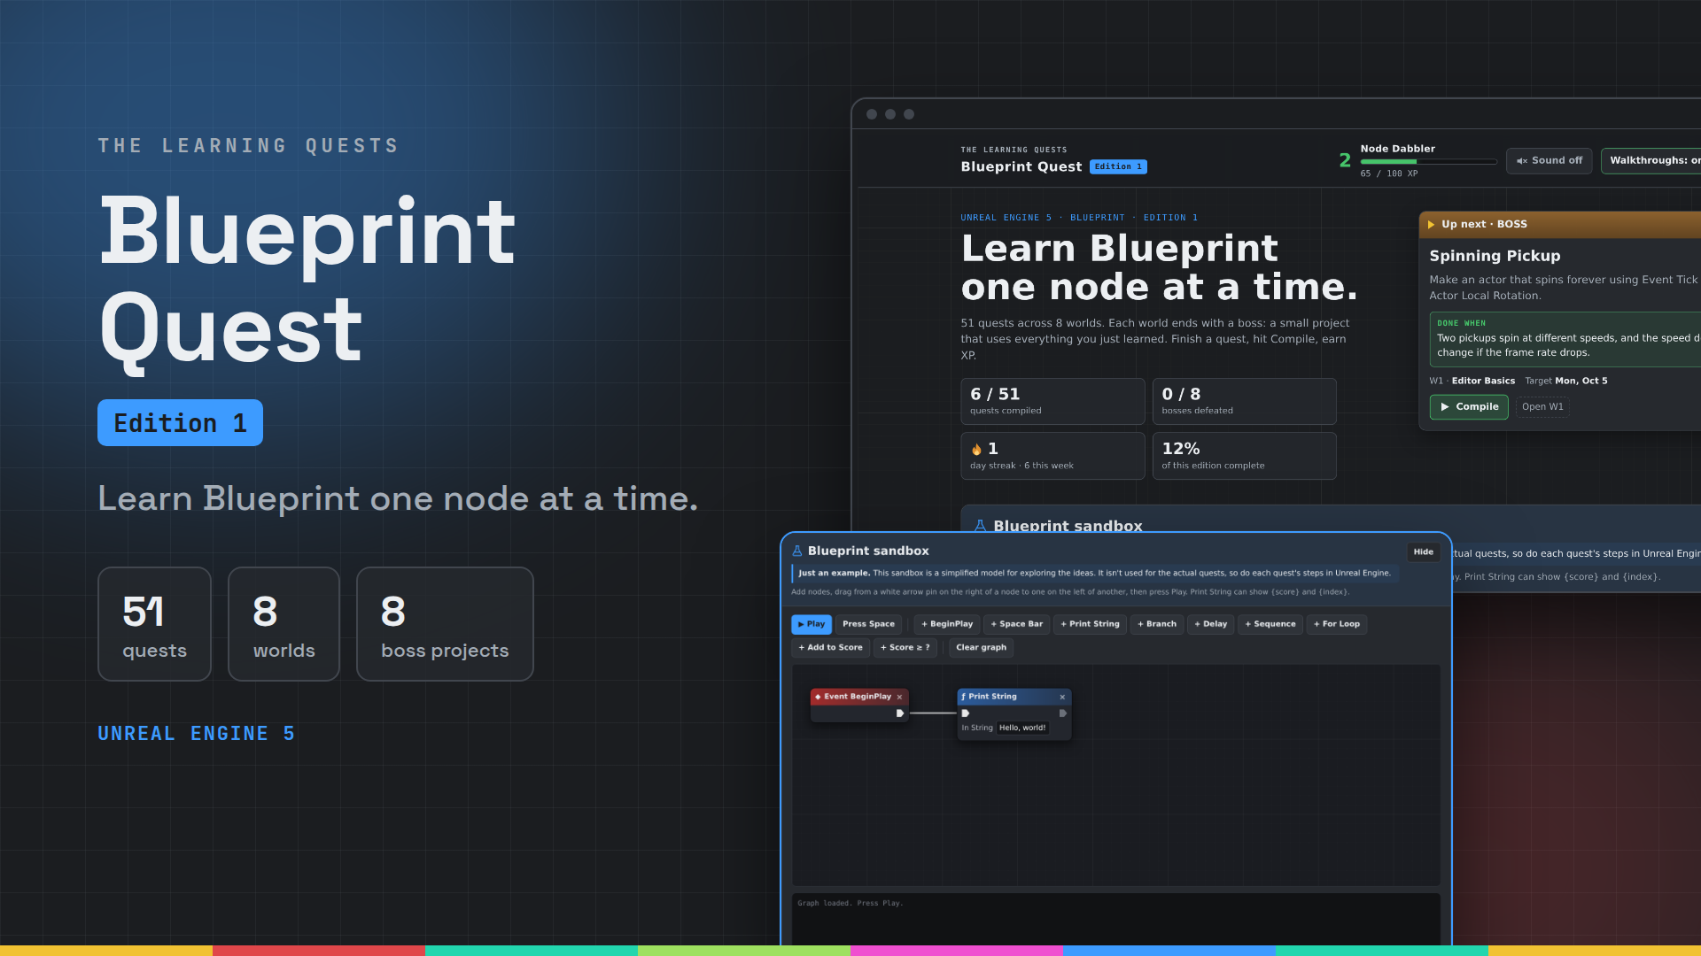Clear the sandbox graph
Viewport: 1701px width, 956px height.
tap(981, 647)
